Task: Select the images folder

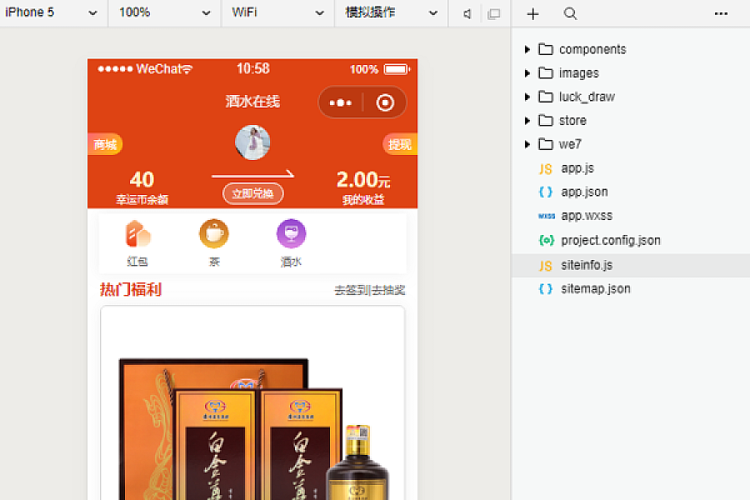Action: point(579,73)
